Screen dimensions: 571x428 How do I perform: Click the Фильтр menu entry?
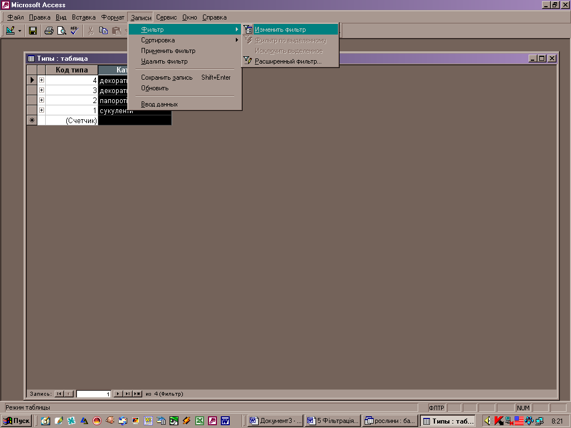[x=185, y=30]
